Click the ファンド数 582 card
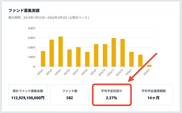182x113 pixels. pos(70,95)
